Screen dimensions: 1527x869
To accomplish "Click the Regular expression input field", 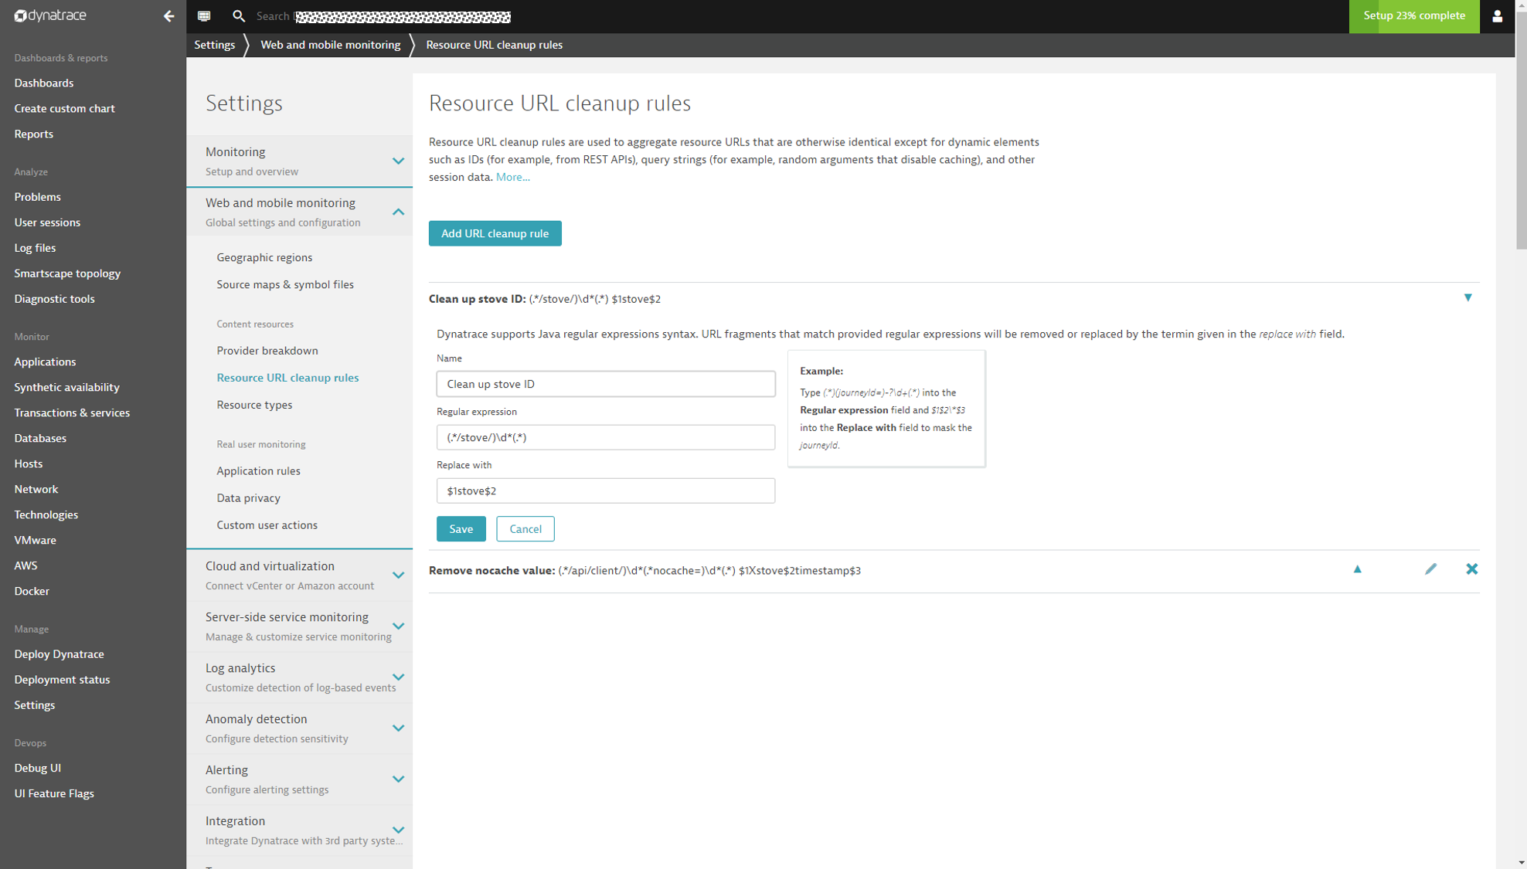I will [606, 437].
